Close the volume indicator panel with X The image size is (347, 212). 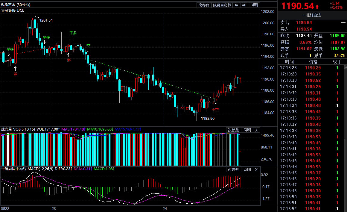[256, 130]
